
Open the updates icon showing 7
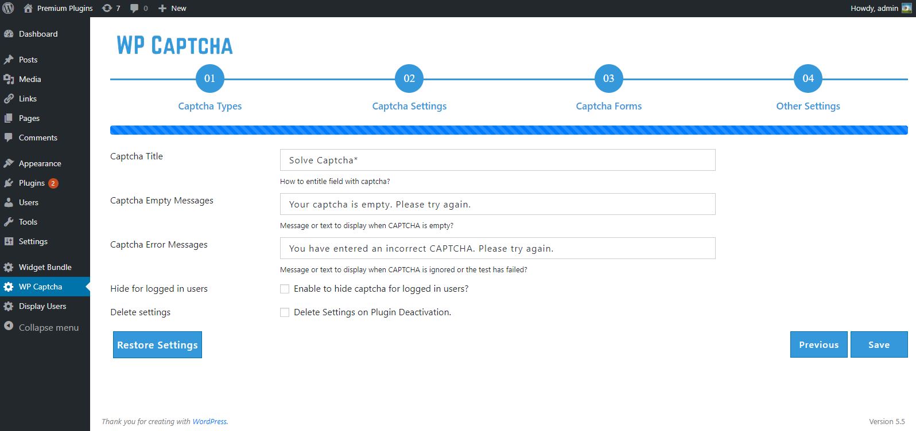pos(107,8)
